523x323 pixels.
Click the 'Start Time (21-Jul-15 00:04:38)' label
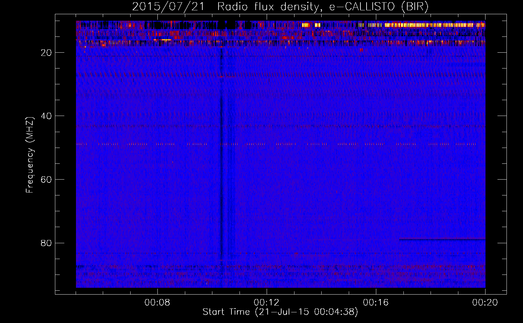(280, 312)
